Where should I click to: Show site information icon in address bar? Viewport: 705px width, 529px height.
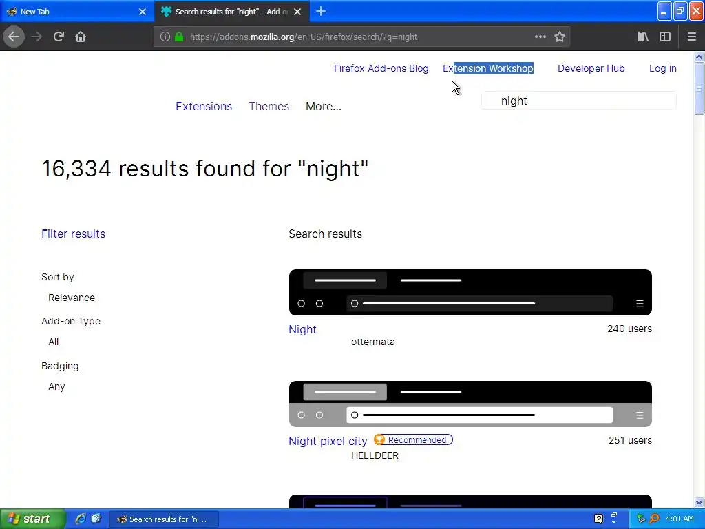[165, 37]
